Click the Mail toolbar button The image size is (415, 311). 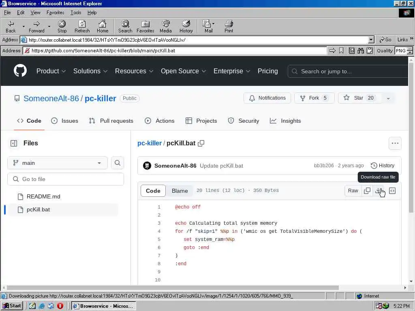(209, 27)
